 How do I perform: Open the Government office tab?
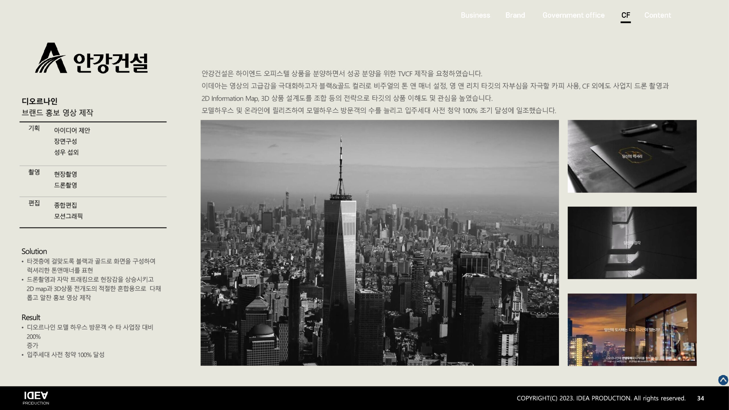point(573,15)
